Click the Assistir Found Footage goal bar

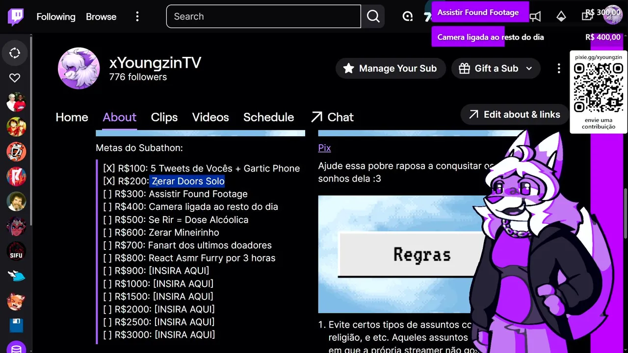click(480, 12)
